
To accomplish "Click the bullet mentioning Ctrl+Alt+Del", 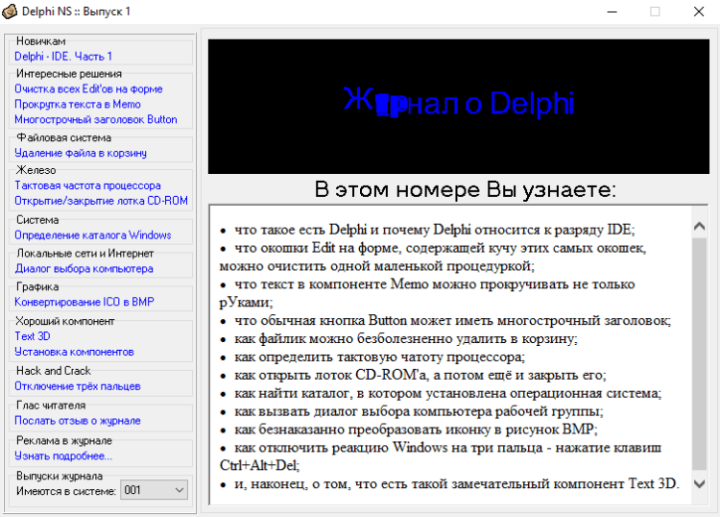I will pos(441,456).
